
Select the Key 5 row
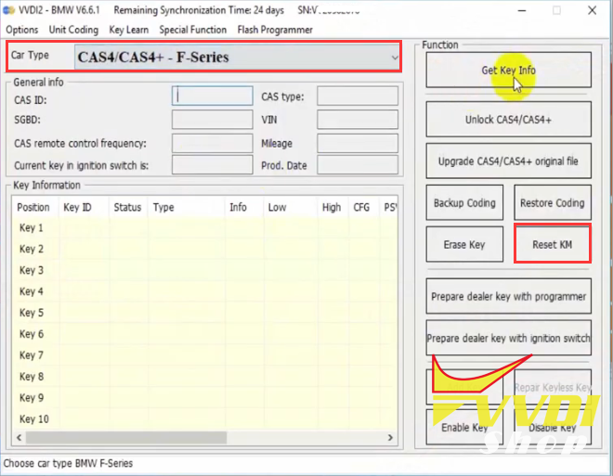[32, 314]
